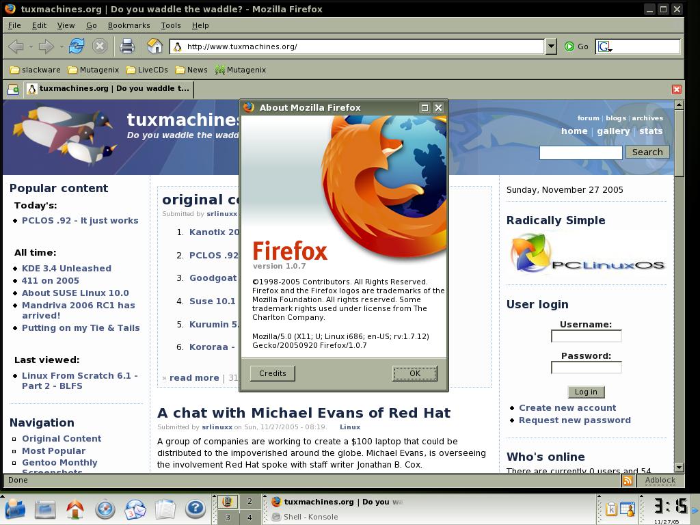Expand the URL bar history dropdown
This screenshot has height=525, width=700.
pyautogui.click(x=552, y=46)
